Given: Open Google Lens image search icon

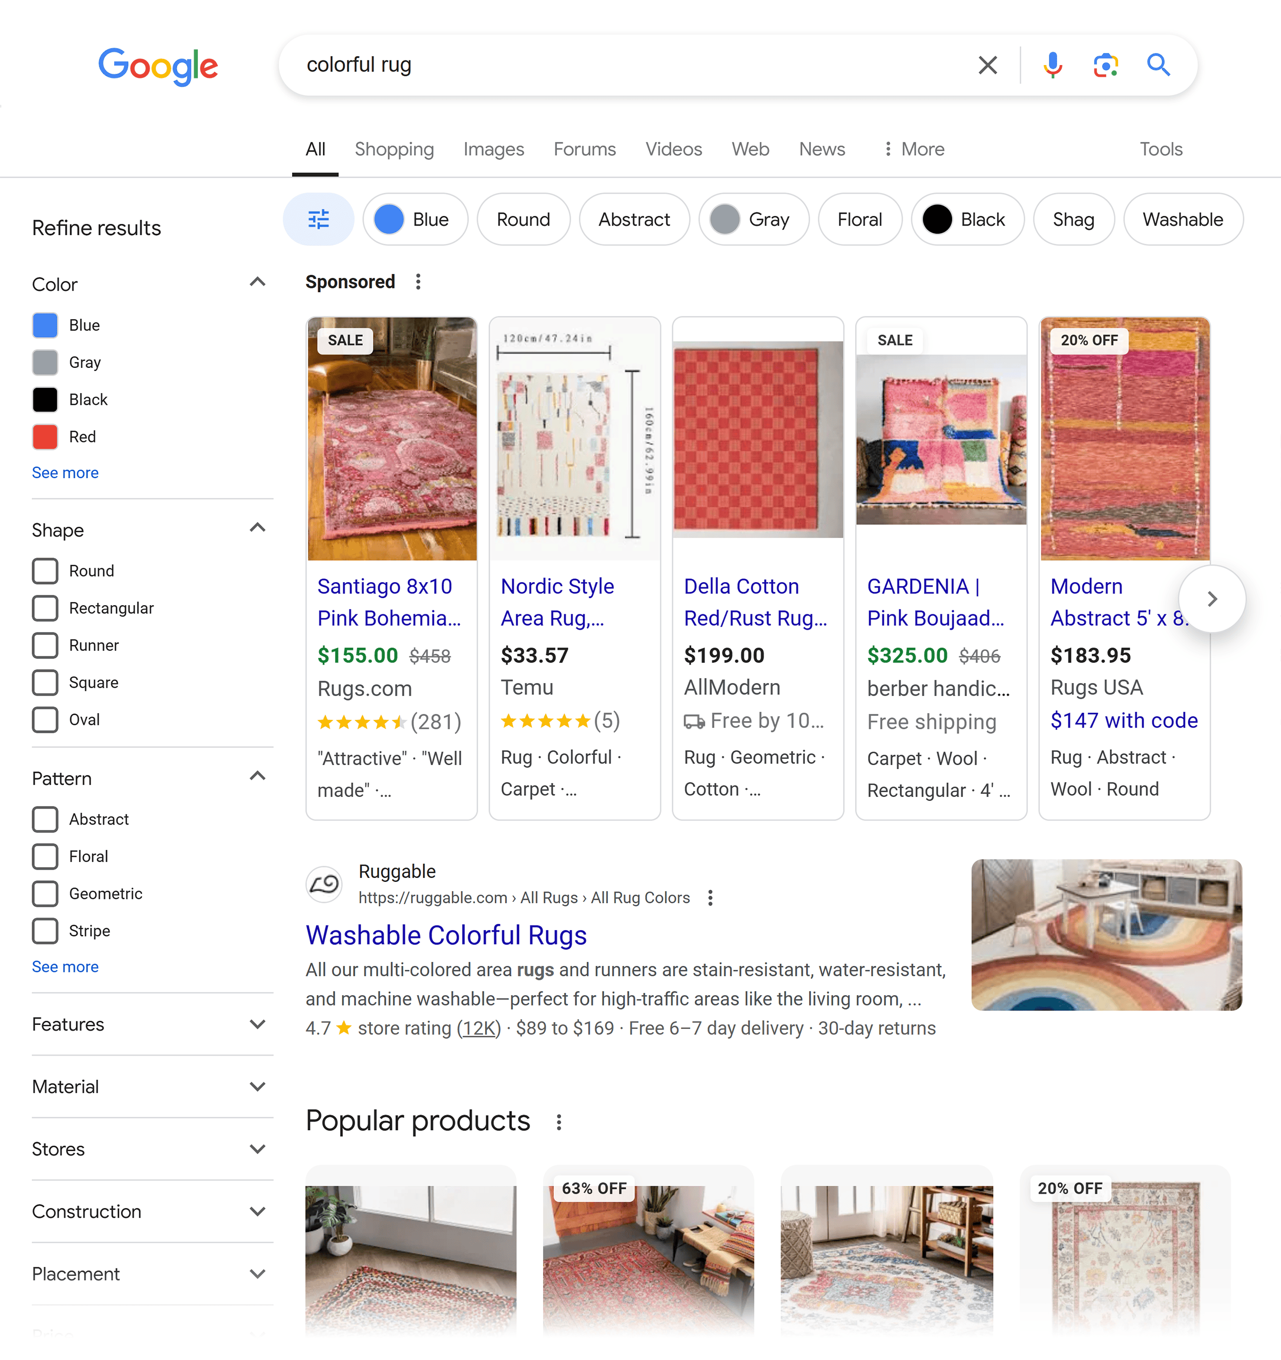Looking at the screenshot, I should 1105,65.
